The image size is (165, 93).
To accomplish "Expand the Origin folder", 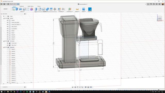I will 4,16.
